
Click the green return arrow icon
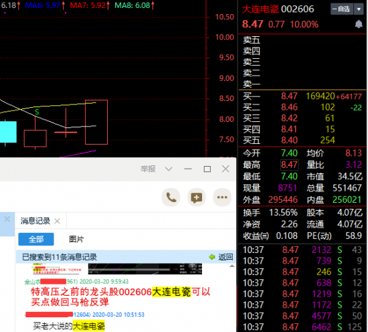coord(212,257)
